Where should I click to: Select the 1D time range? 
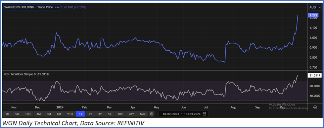click(7, 114)
